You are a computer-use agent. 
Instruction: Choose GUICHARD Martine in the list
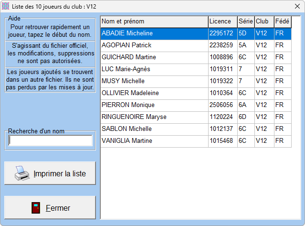click(154, 57)
